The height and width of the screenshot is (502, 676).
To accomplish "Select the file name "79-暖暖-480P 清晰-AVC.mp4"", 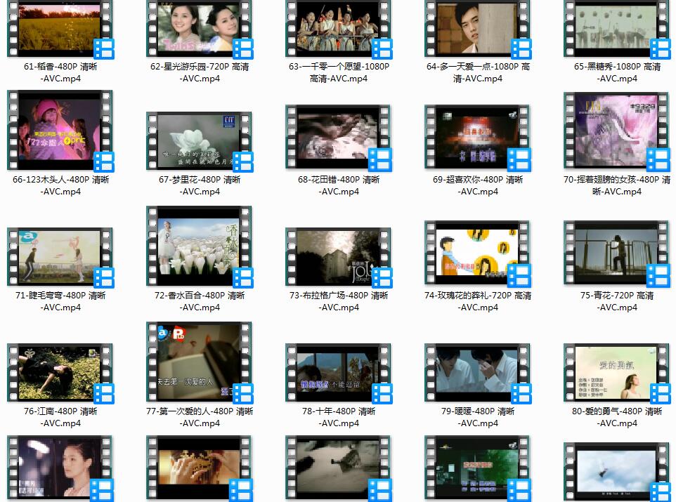I will [x=478, y=417].
